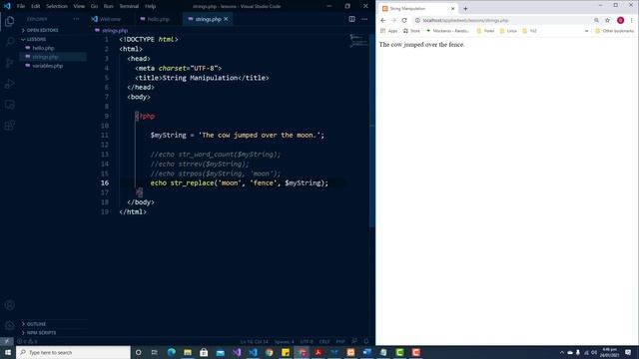Open variables.php in the explorer tree
The height and width of the screenshot is (359, 639).
tap(48, 66)
